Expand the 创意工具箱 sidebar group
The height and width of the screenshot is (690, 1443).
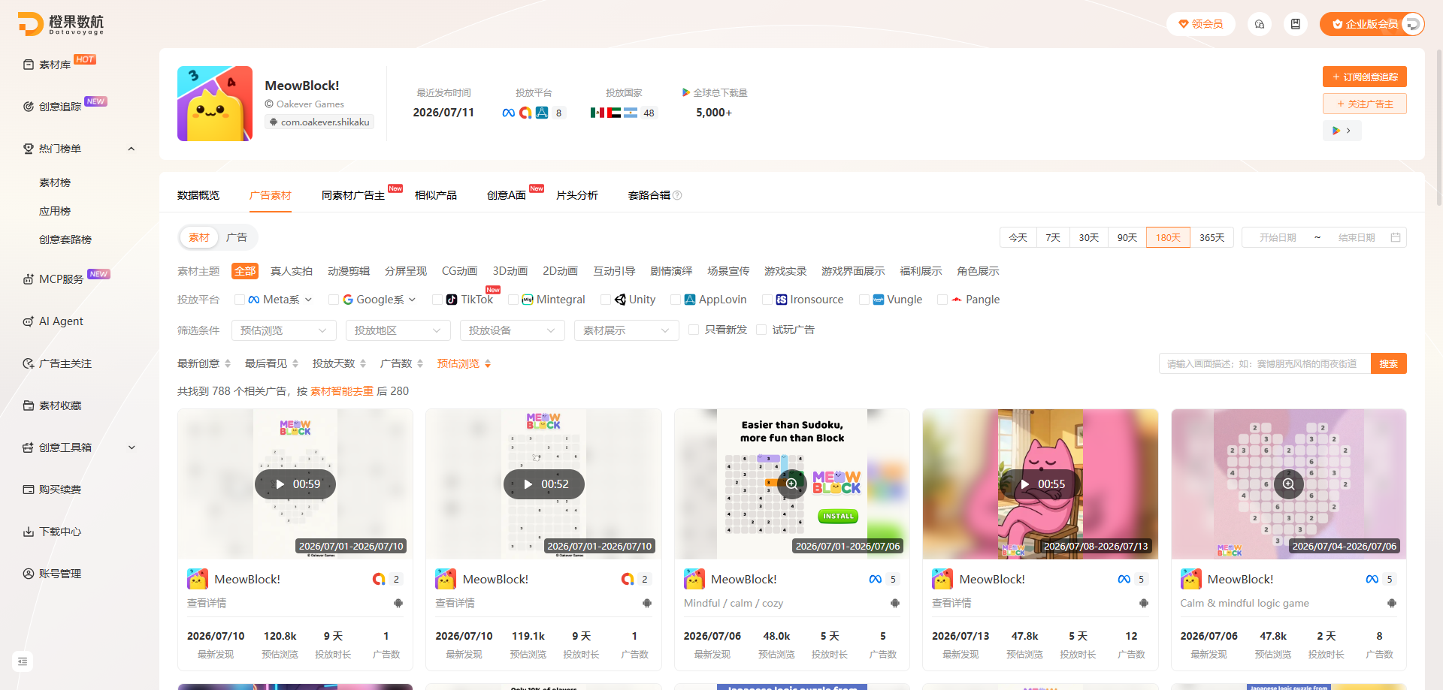pos(132,447)
